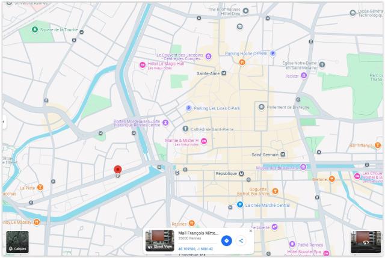Click the Mail François Mitte... card title
This screenshot has height=258, width=385.
pyautogui.click(x=199, y=233)
